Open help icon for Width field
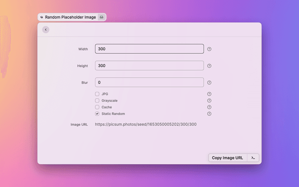 click(209, 49)
